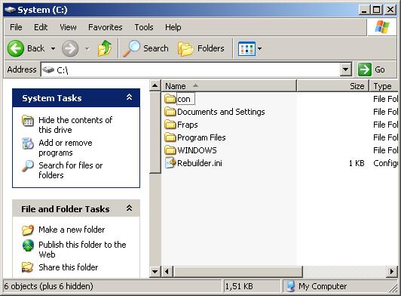Click the Publish to Web globe icon
Viewport: 401px width, 296px height.
coord(28,245)
